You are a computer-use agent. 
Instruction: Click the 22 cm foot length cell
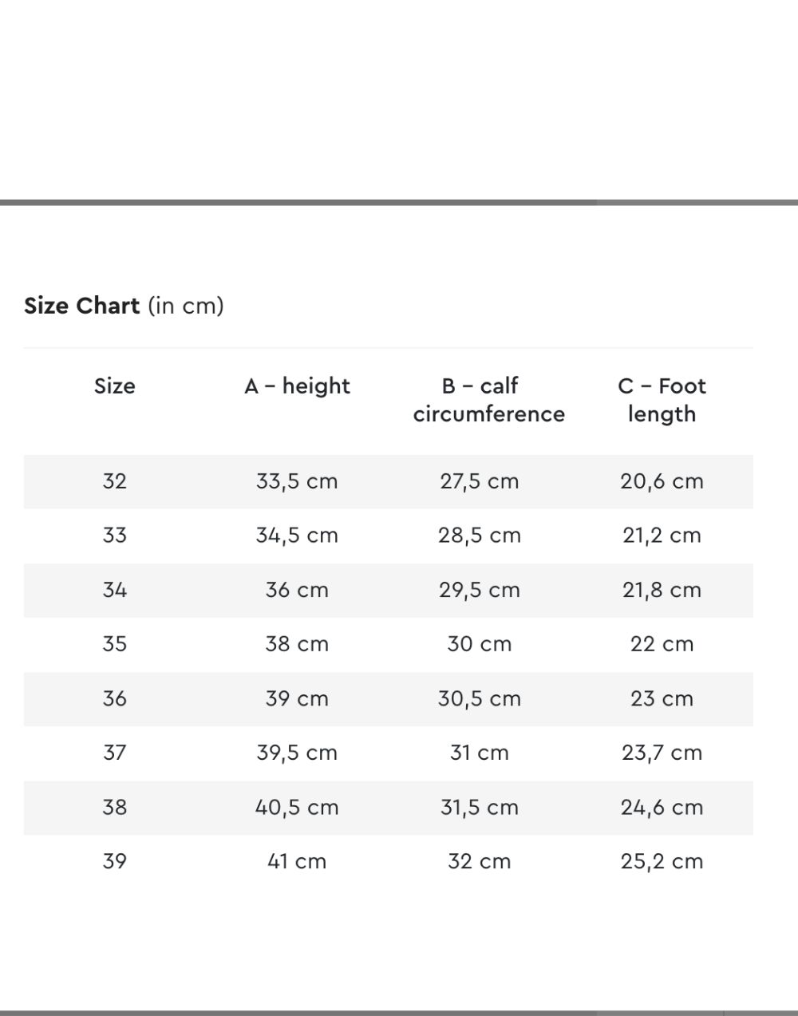click(x=662, y=644)
